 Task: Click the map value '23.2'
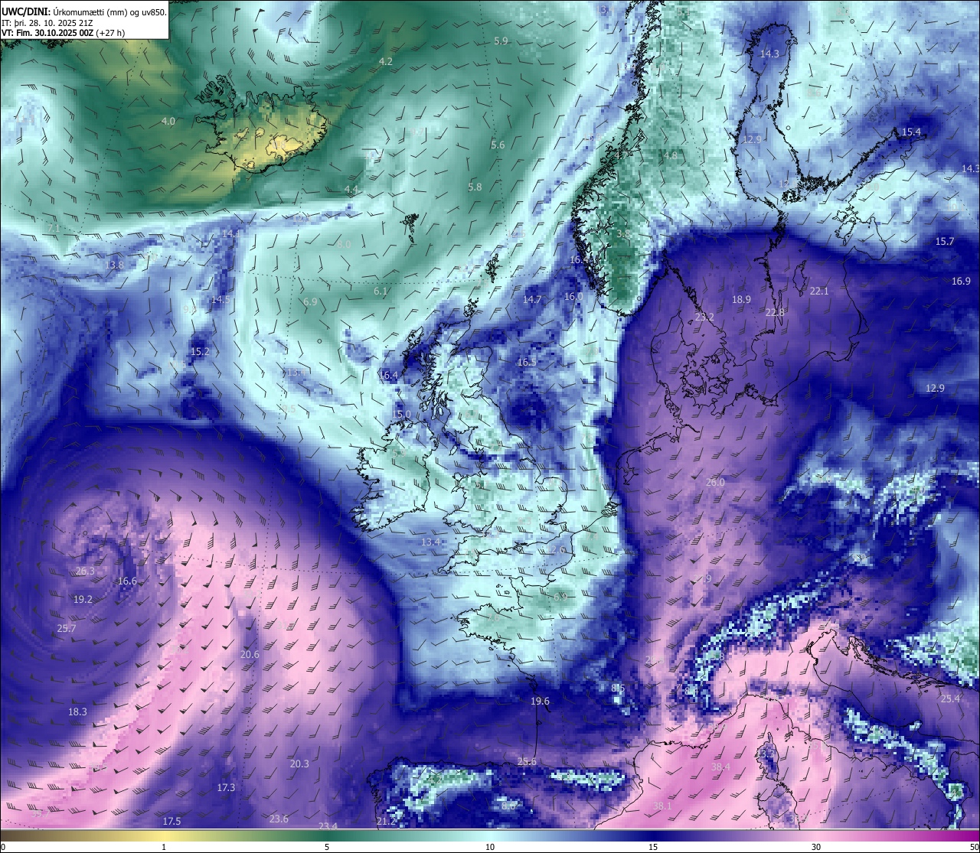tap(704, 317)
